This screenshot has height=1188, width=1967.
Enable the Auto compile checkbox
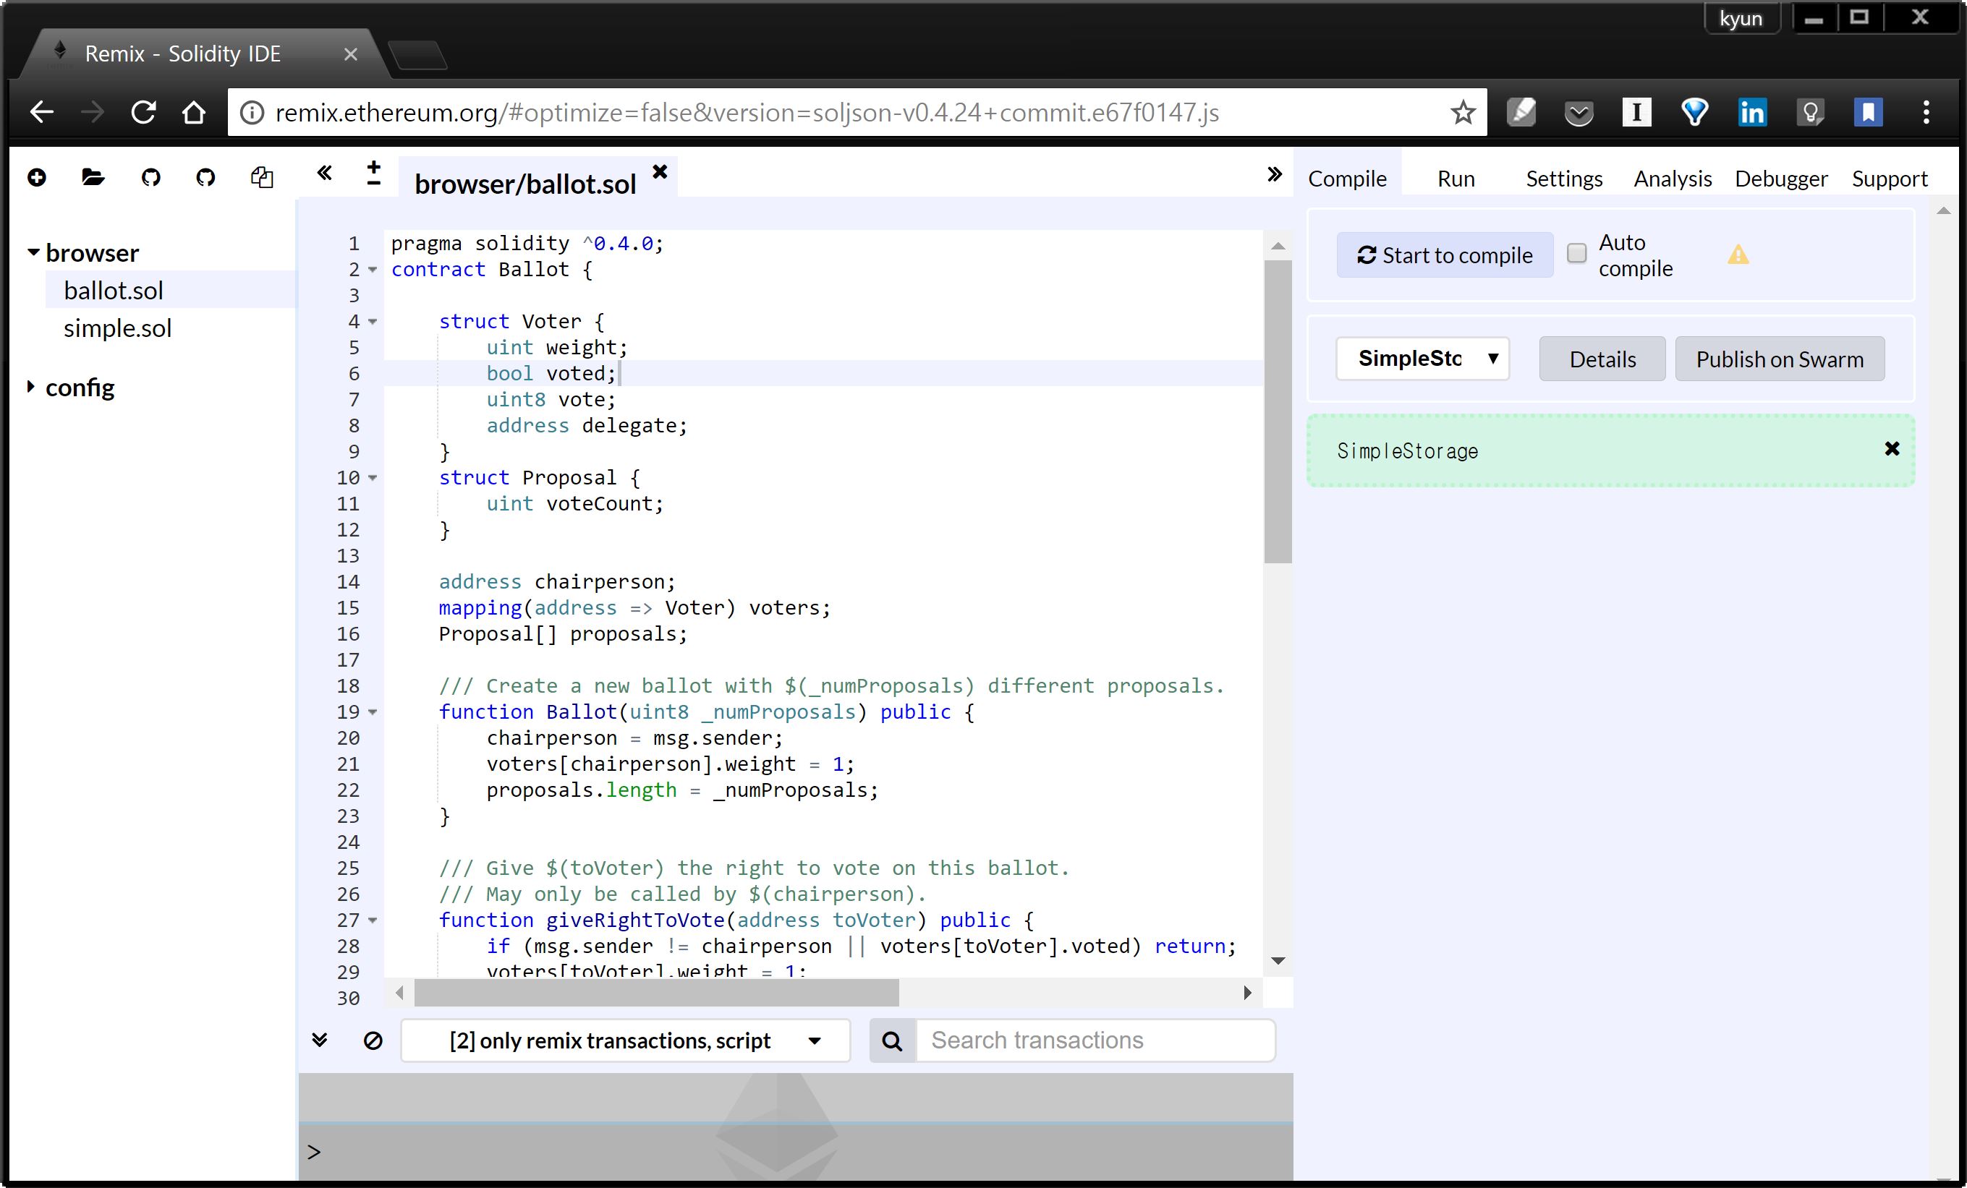1576,253
